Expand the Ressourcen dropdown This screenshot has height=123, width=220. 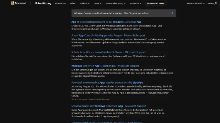[x=135, y=3]
